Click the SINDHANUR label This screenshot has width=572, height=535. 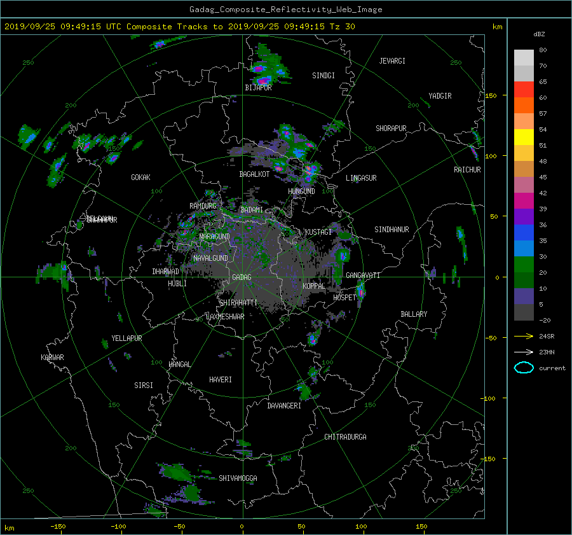pyautogui.click(x=392, y=230)
